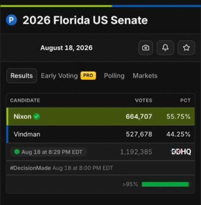
Task: Click the CANDIDATE column header
Action: [x=25, y=100]
